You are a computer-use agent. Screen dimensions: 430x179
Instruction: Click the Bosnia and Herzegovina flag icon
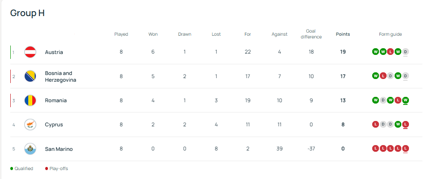pos(30,76)
